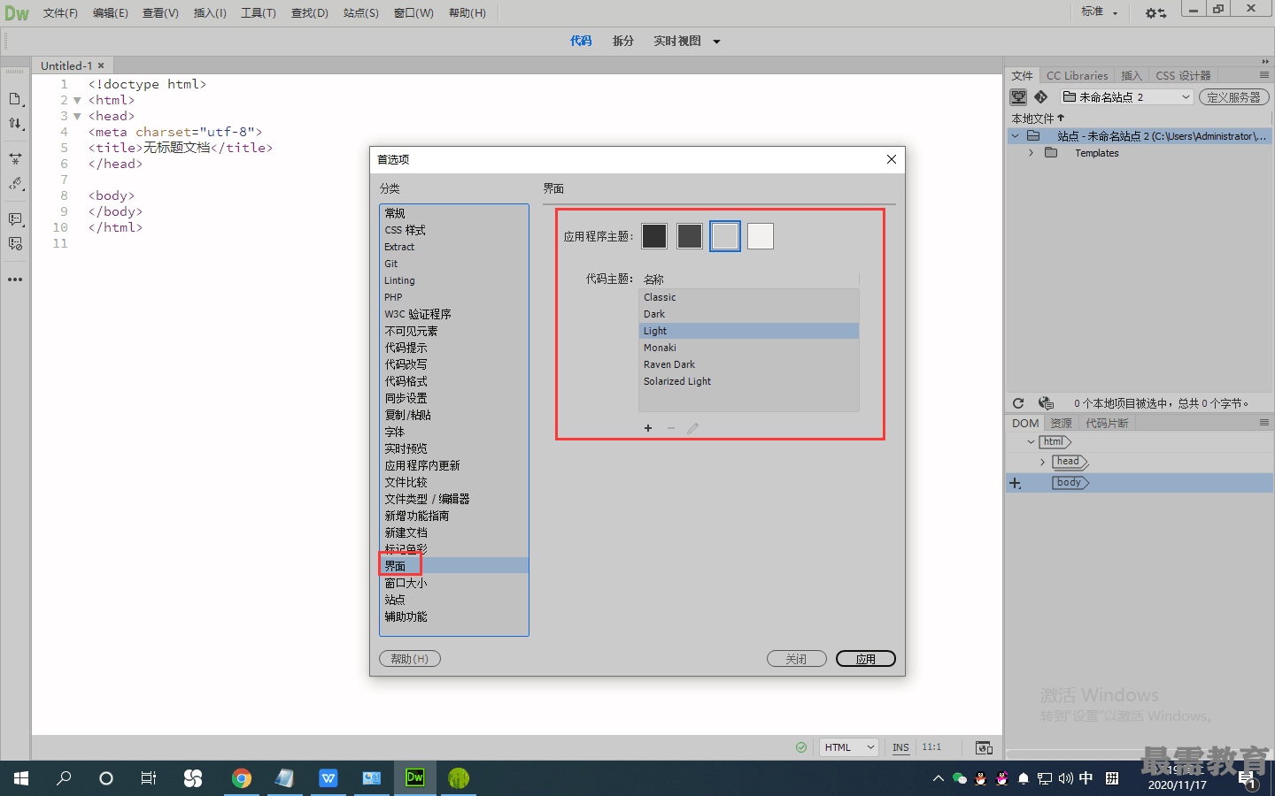Open the Open Documents toolbar icon

[15, 99]
